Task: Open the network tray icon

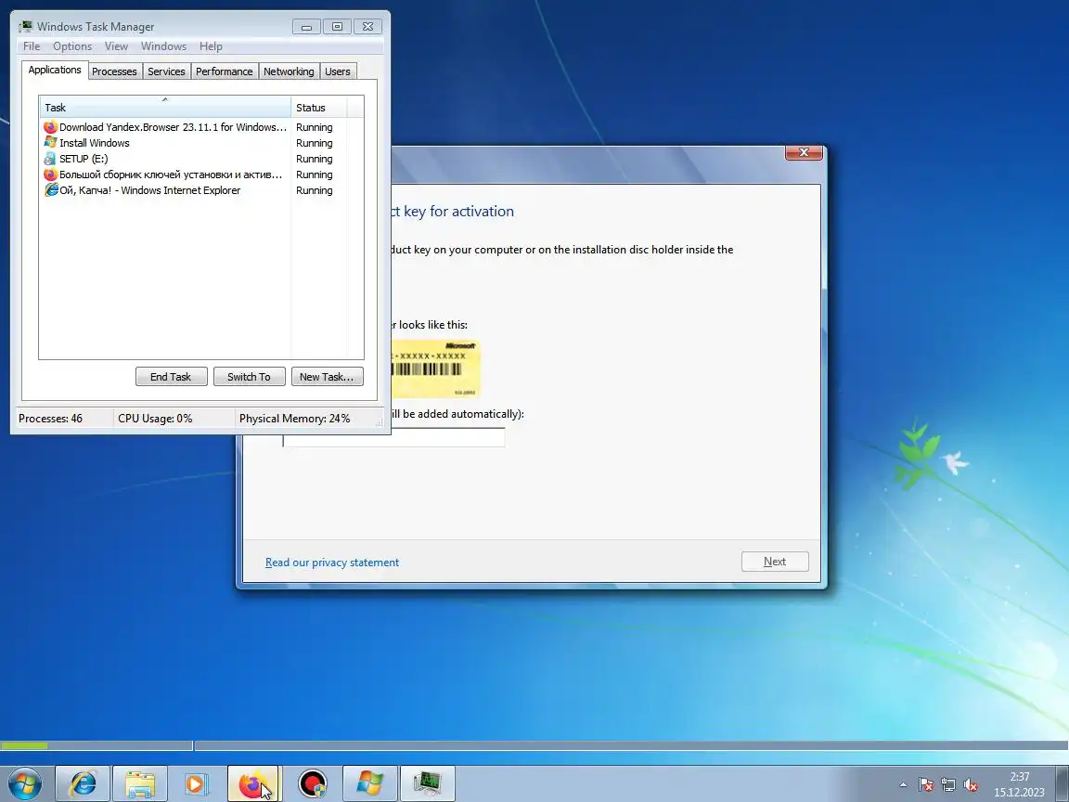Action: point(947,784)
